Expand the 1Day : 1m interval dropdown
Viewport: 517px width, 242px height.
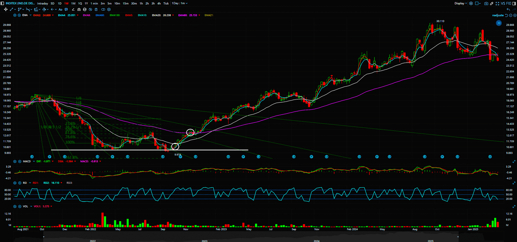point(180,4)
